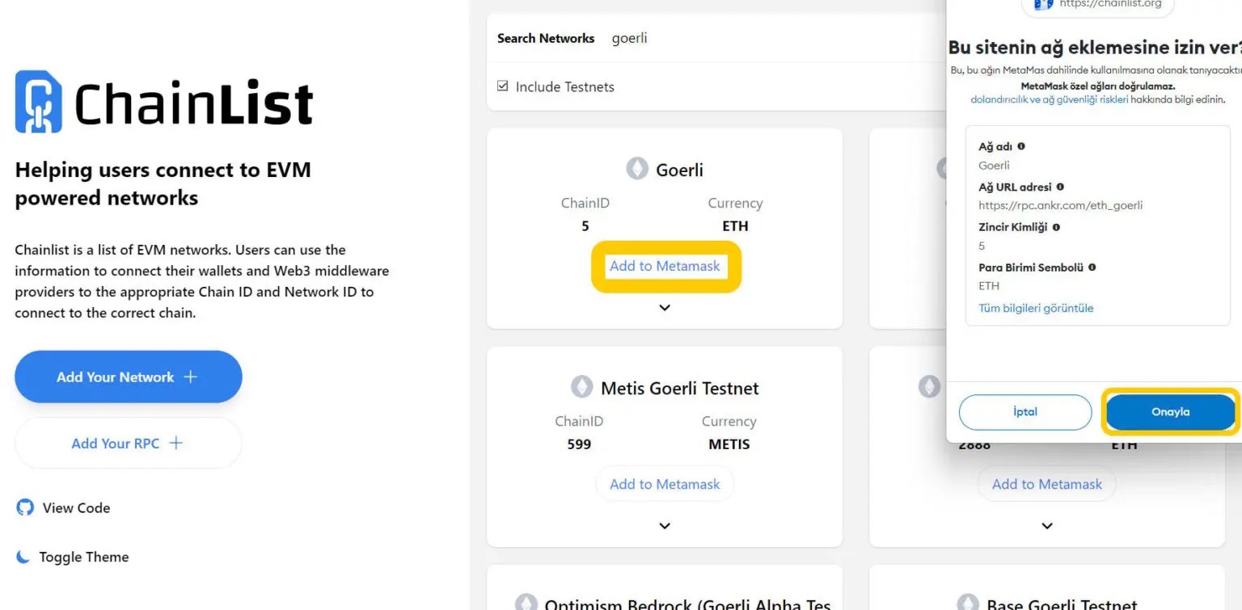Viewport: 1242px width, 610px height.
Task: Click Add to Metamask on chain 2888 card
Action: (1047, 484)
